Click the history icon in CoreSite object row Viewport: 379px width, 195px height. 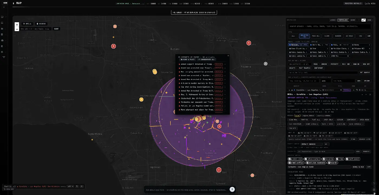357,90
